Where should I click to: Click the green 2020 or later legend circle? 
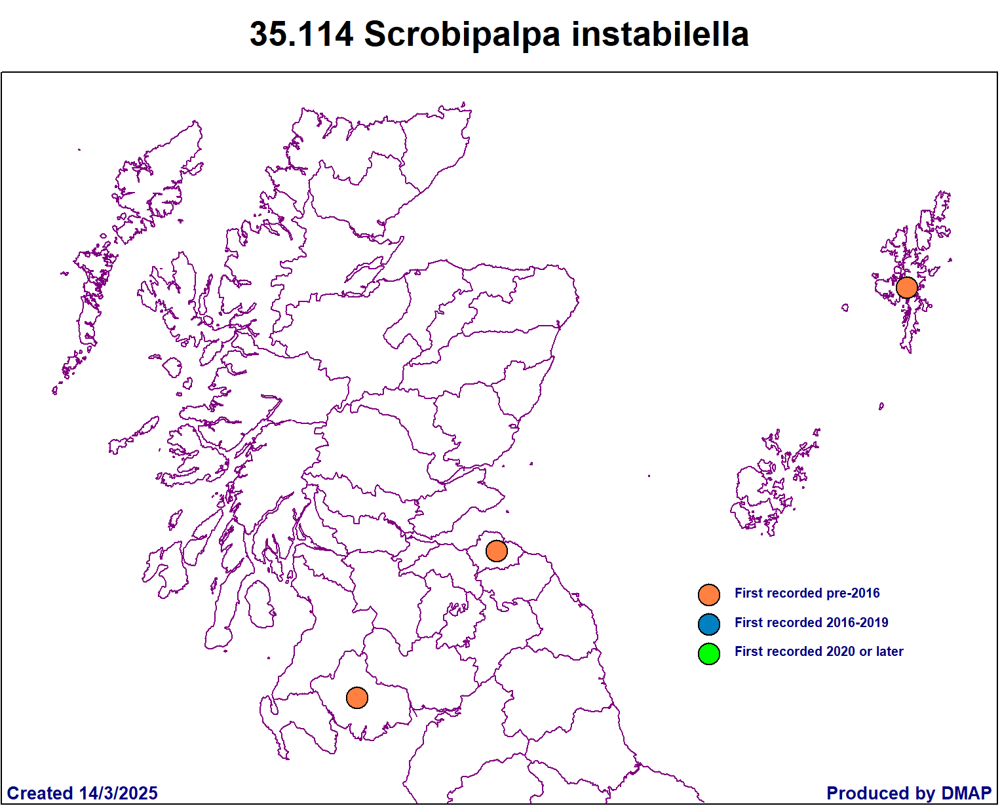tap(709, 653)
